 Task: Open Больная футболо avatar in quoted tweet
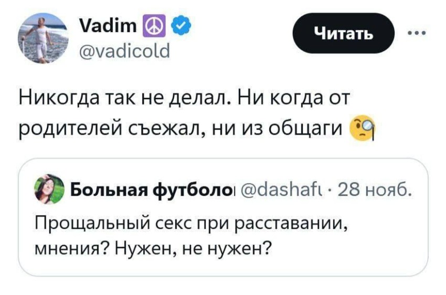coord(49,189)
